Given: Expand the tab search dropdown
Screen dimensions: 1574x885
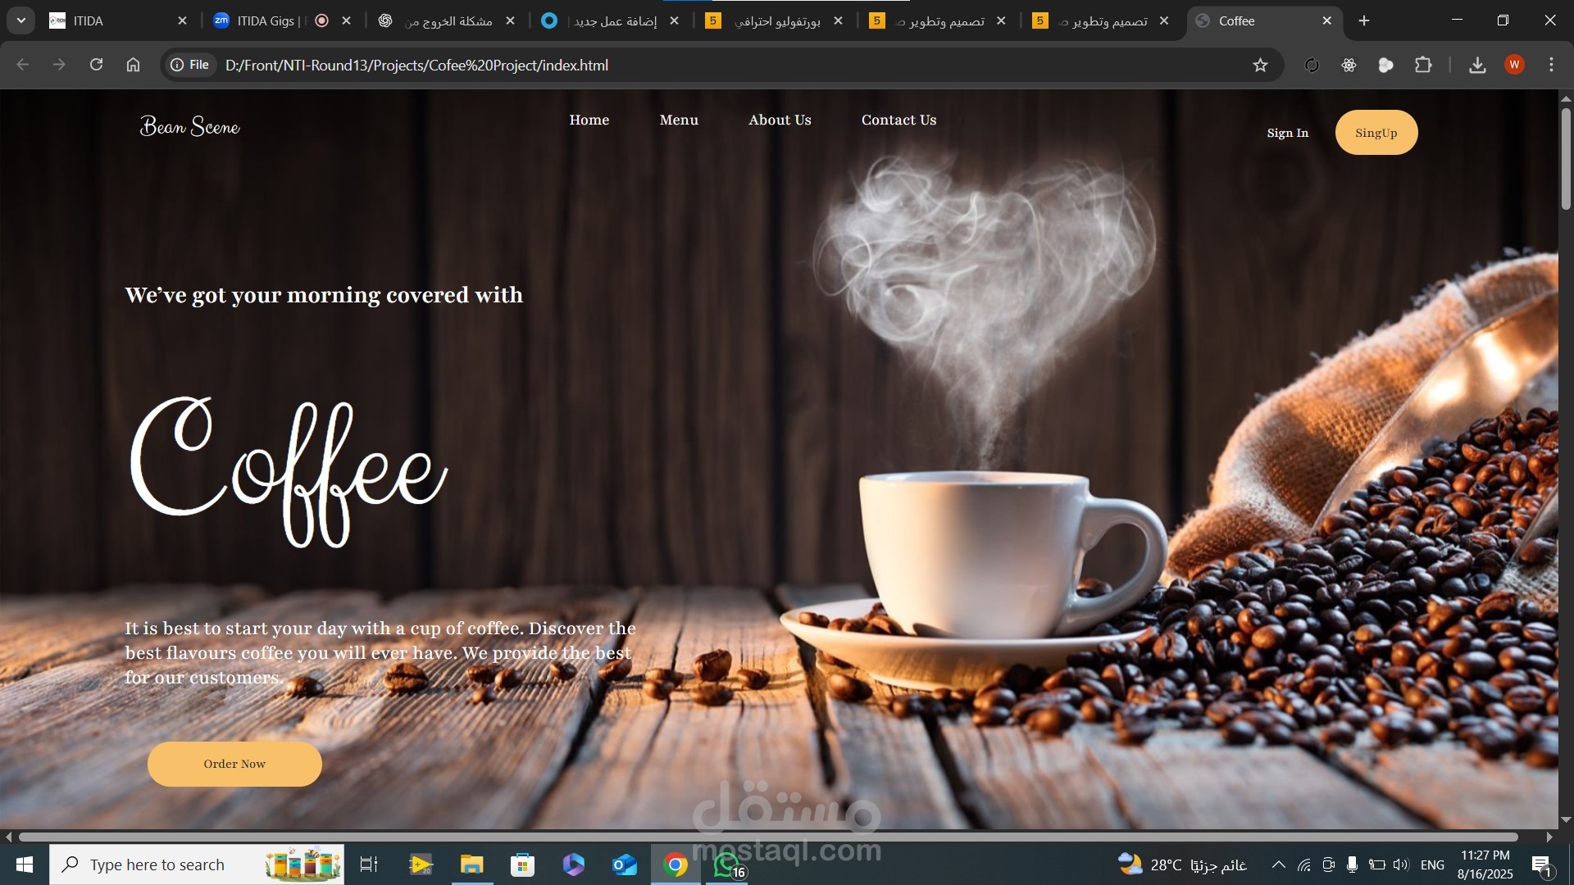Looking at the screenshot, I should (21, 20).
